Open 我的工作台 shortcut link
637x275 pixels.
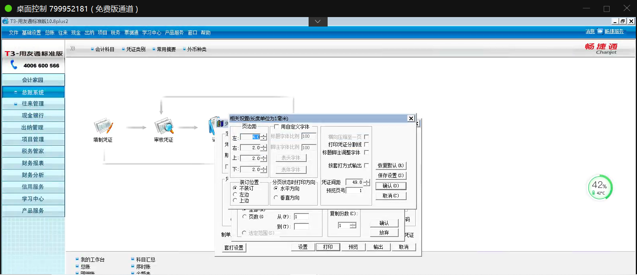92,260
